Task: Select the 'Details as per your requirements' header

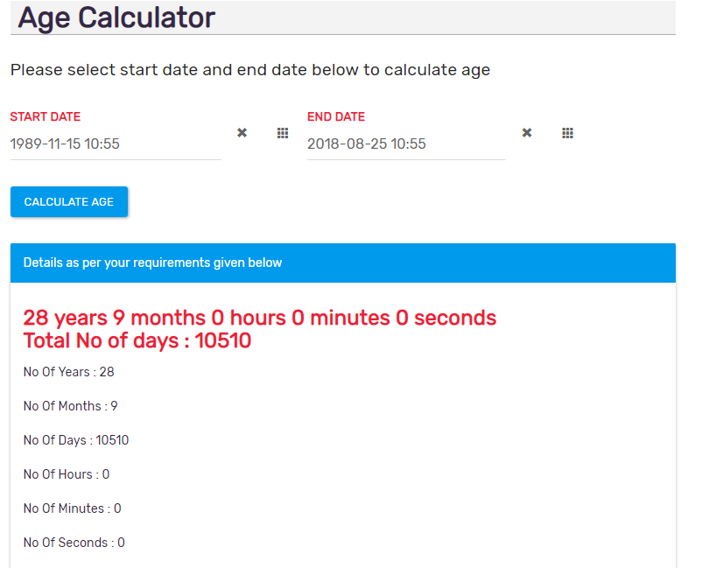Action: 343,263
